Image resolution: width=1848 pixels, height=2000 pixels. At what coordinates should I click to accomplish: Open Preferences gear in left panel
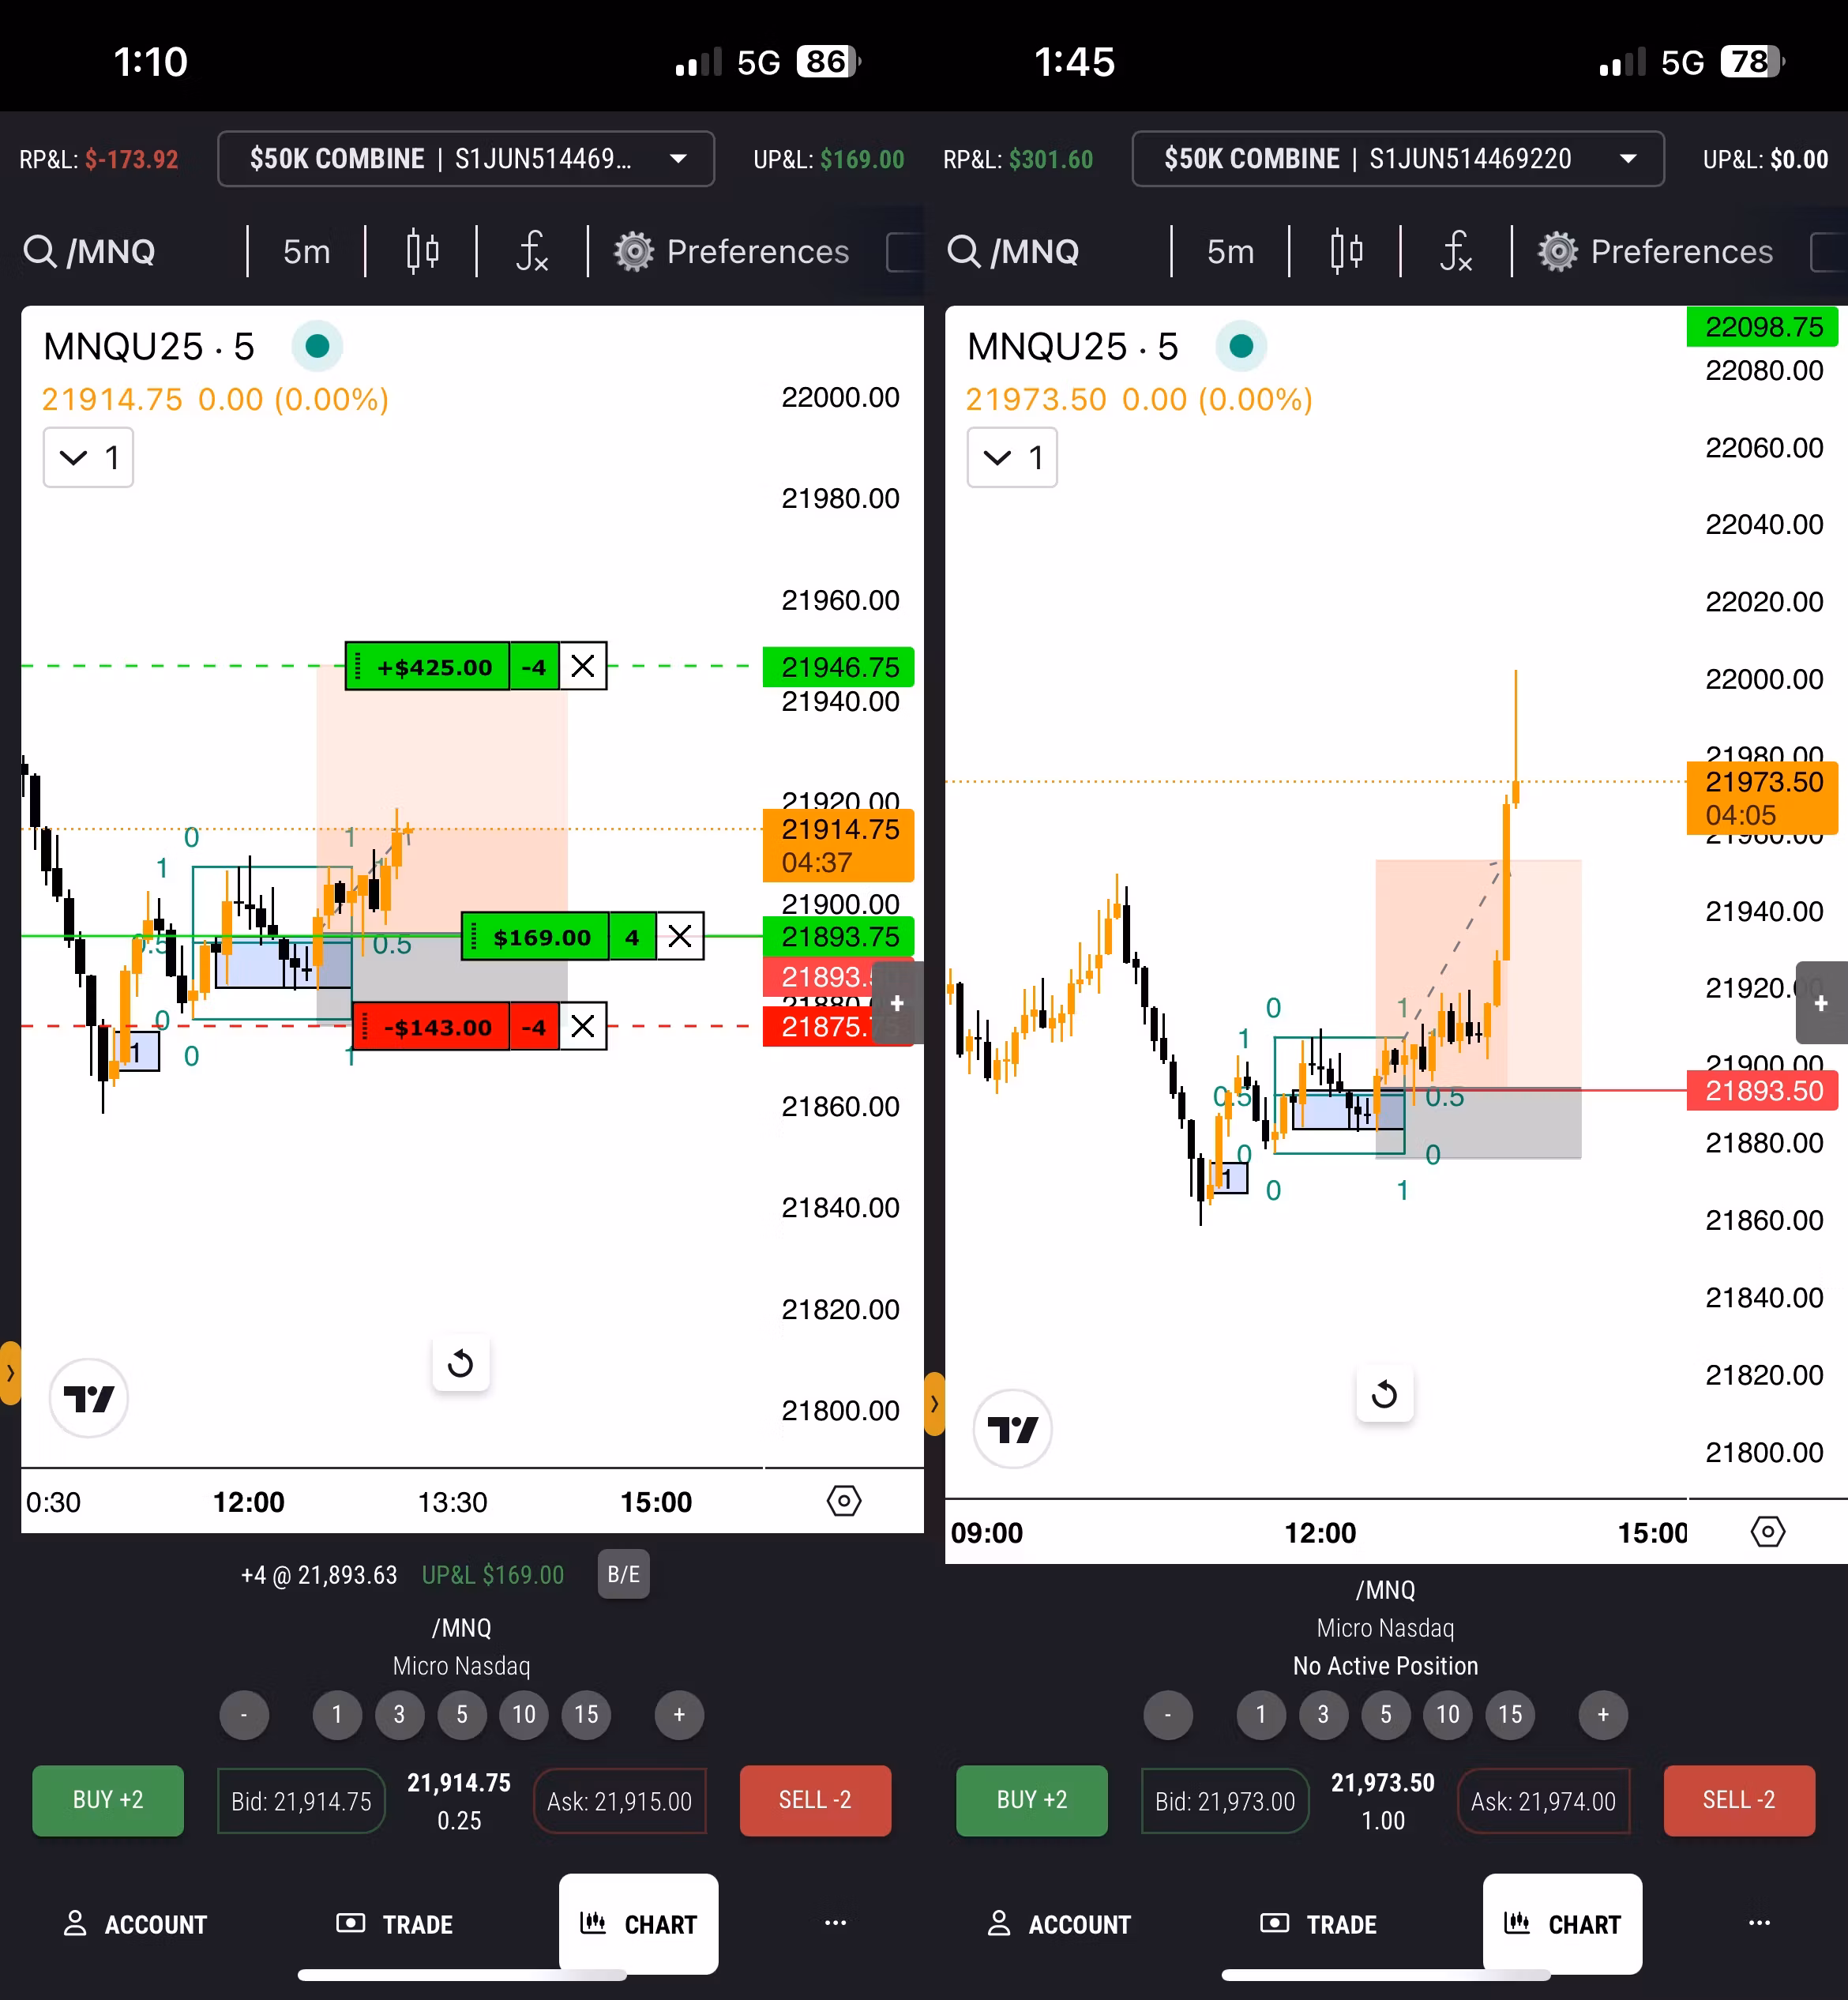point(732,251)
